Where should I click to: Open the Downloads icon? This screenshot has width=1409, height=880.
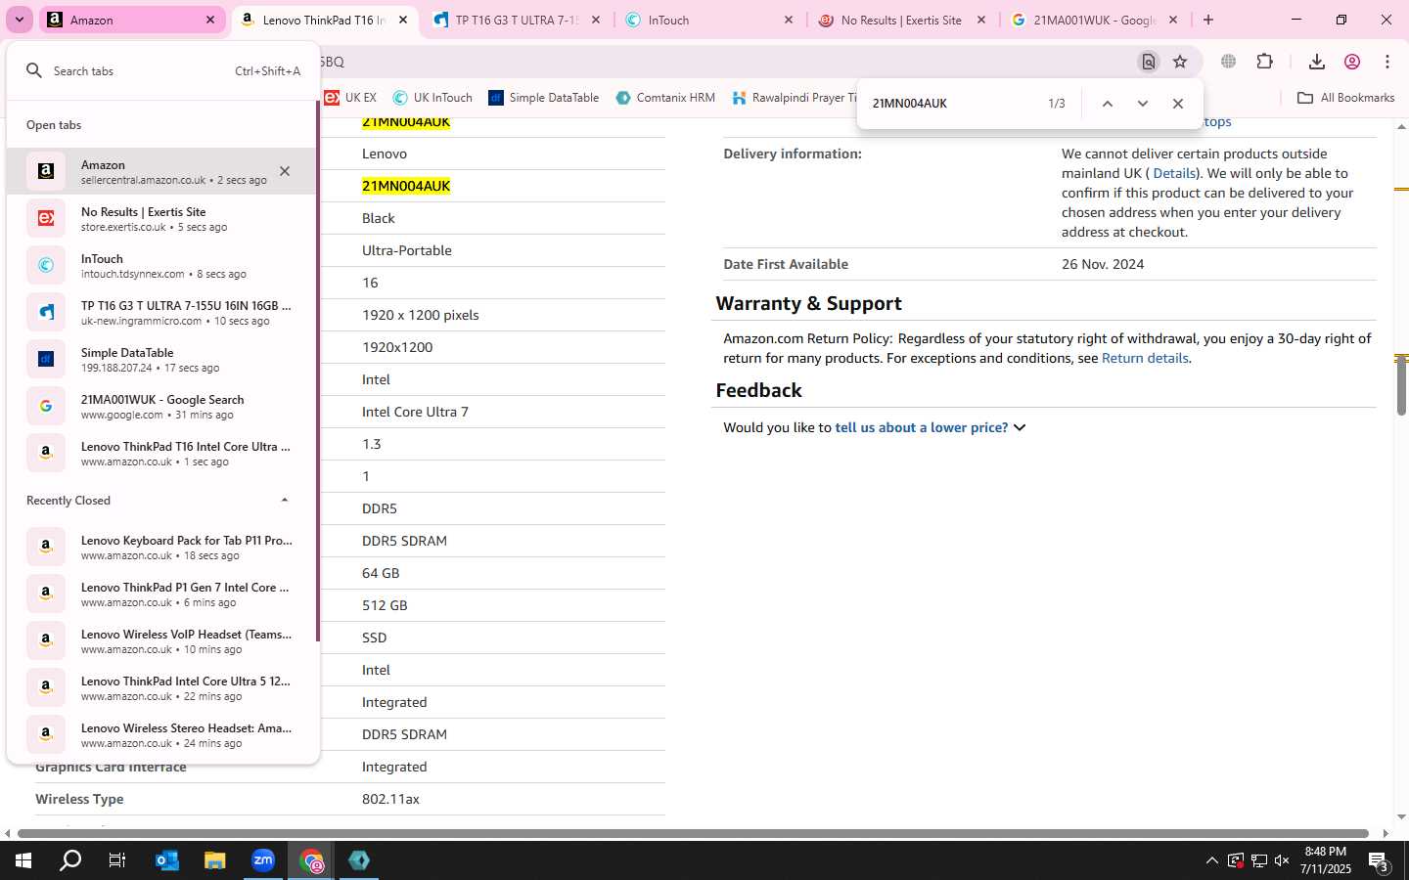point(1317,62)
